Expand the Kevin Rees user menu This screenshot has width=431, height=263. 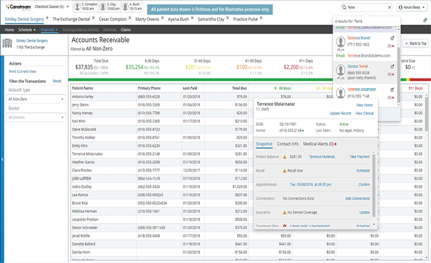412,8
